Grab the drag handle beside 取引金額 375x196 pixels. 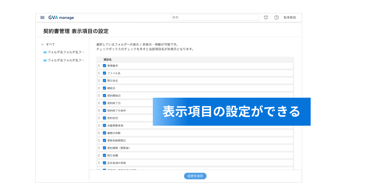click(x=99, y=155)
